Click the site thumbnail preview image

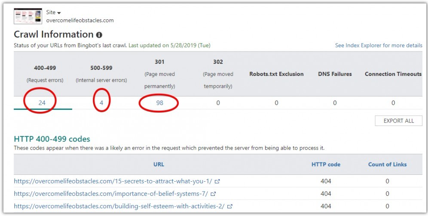pos(28,16)
